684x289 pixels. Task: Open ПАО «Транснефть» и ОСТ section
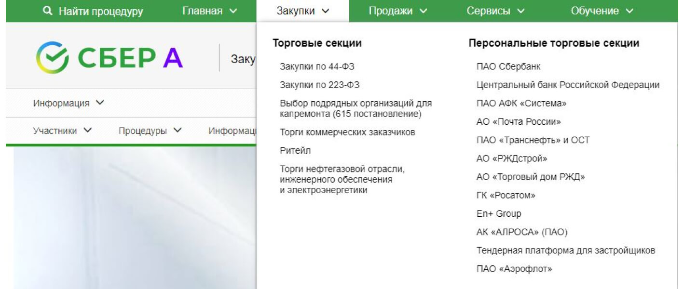(533, 140)
